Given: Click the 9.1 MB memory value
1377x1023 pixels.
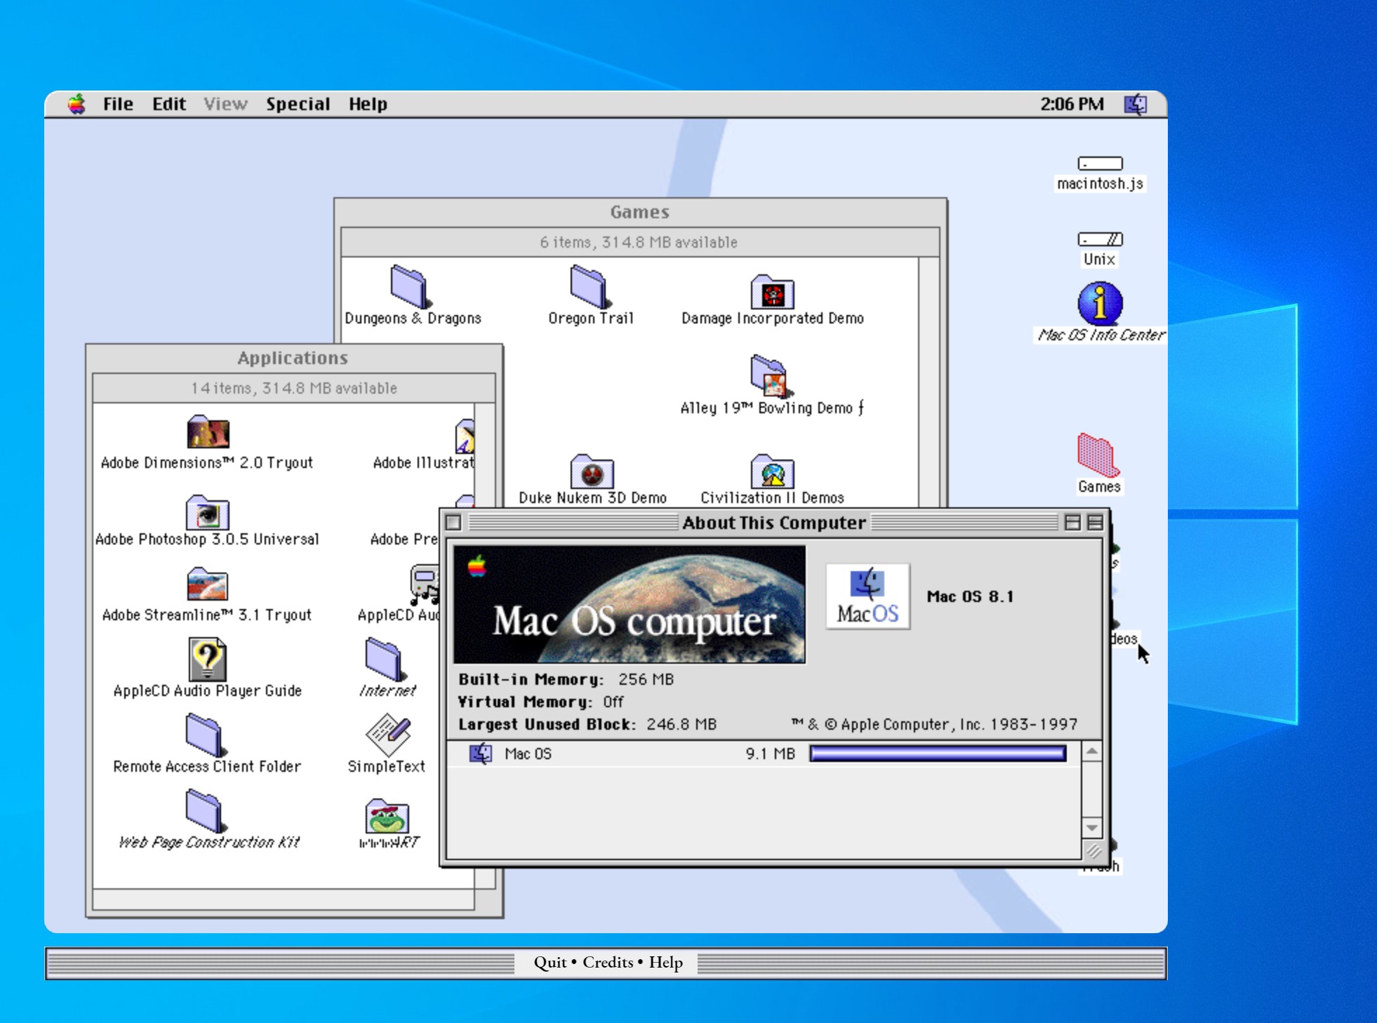Looking at the screenshot, I should [770, 754].
